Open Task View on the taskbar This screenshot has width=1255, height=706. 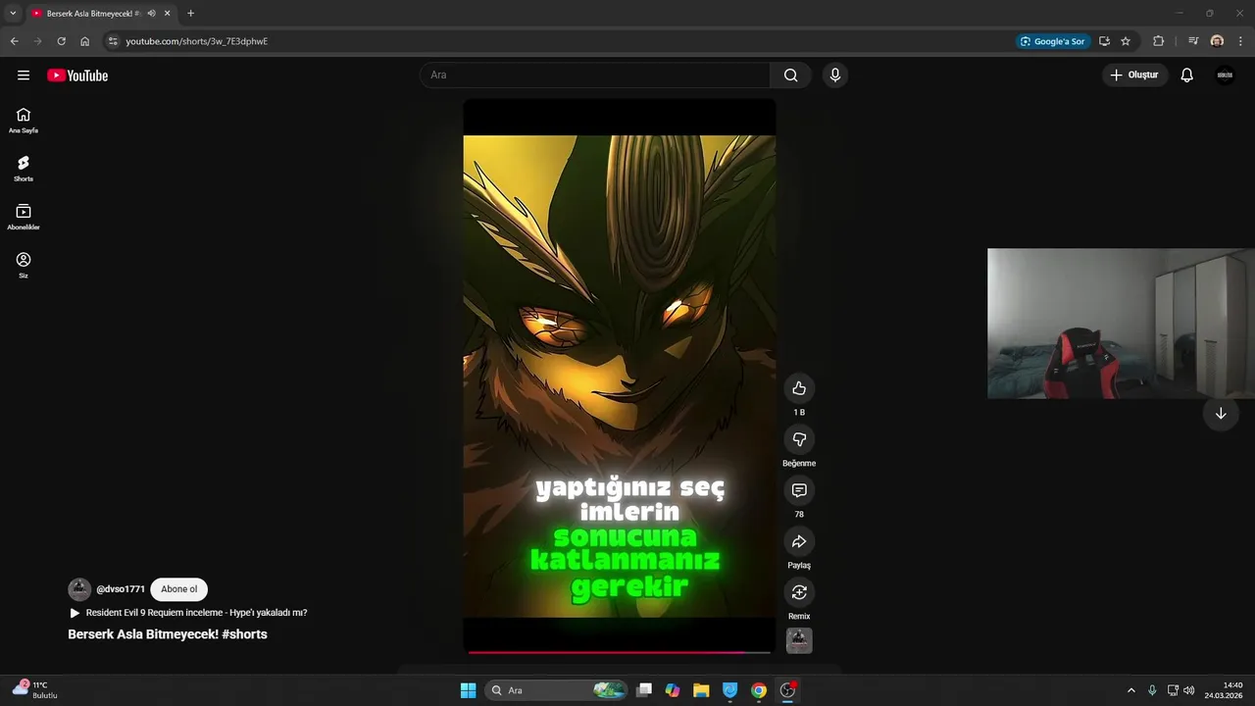tap(644, 690)
